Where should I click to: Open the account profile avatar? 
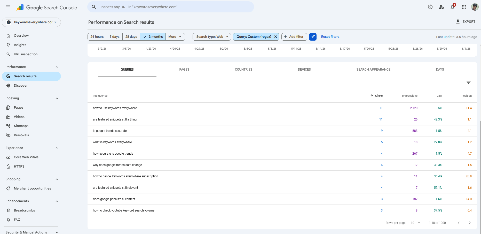click(475, 7)
